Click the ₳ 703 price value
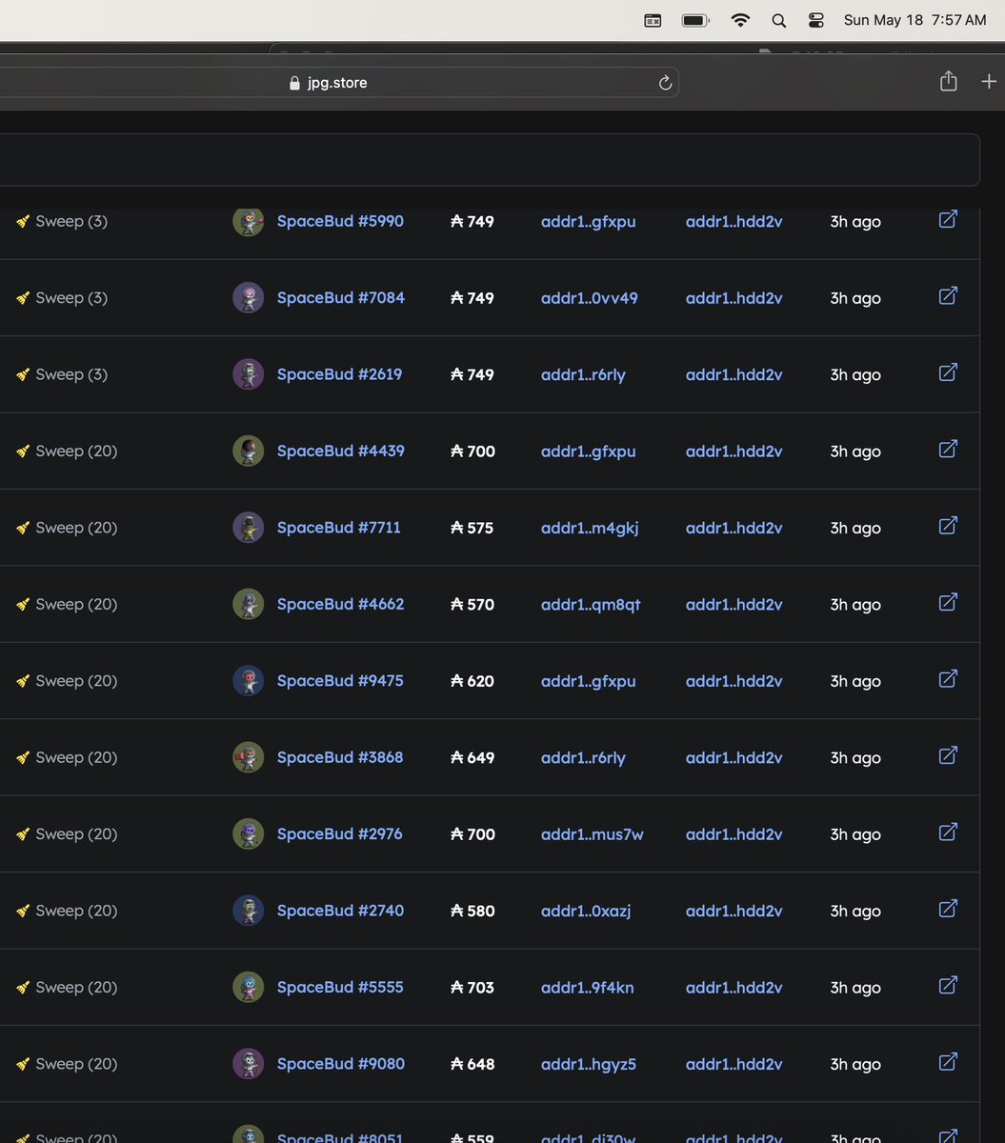 click(472, 987)
